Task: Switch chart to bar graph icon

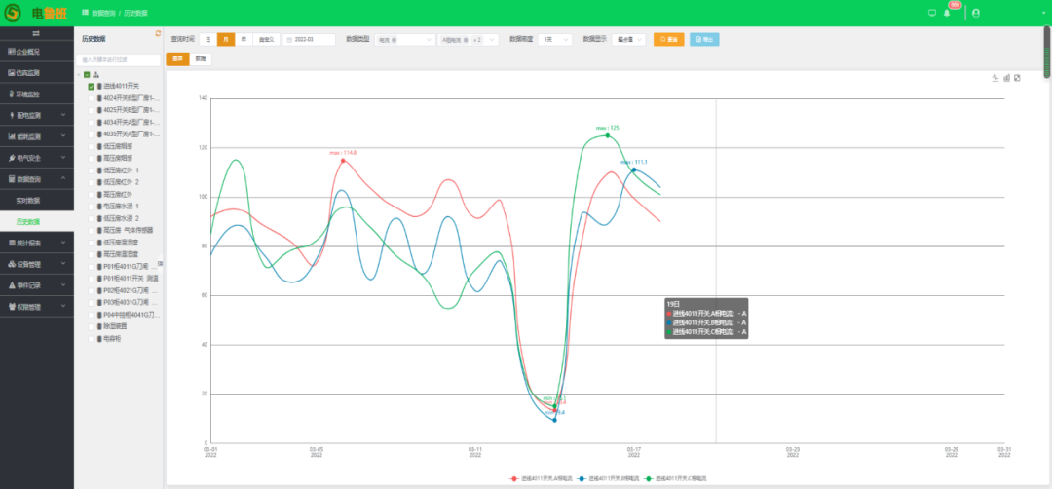Action: [x=1006, y=78]
